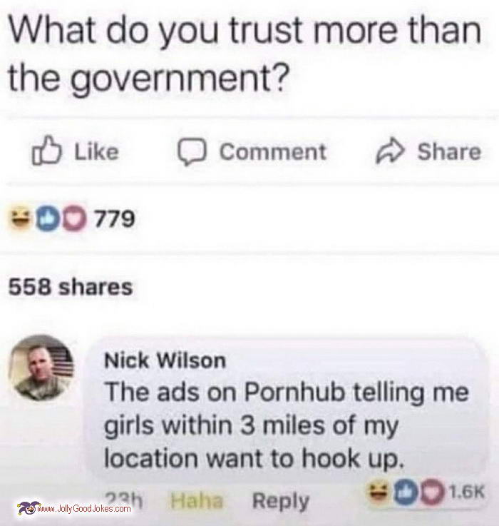Viewport: 499px width, 526px height.
Task: Click Nick Wilson's profile picture
Action: tap(41, 368)
